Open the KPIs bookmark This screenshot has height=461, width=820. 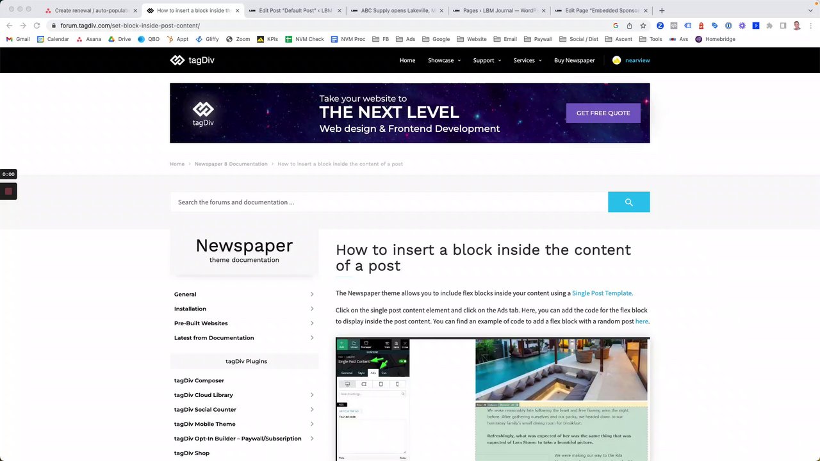pyautogui.click(x=267, y=39)
